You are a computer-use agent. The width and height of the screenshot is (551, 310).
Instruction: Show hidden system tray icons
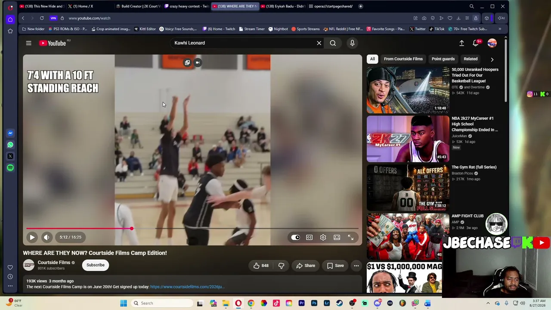(488, 303)
